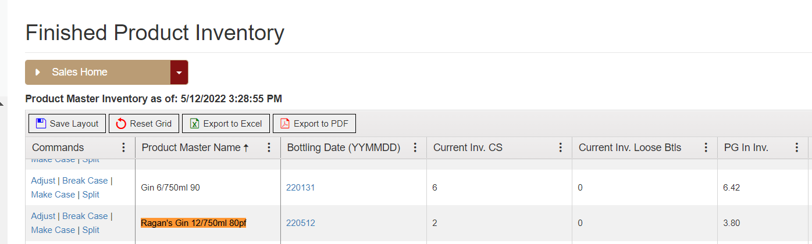The height and width of the screenshot is (244, 812).
Task: Click Break Case for Ragan's Gin row
Action: [x=85, y=216]
